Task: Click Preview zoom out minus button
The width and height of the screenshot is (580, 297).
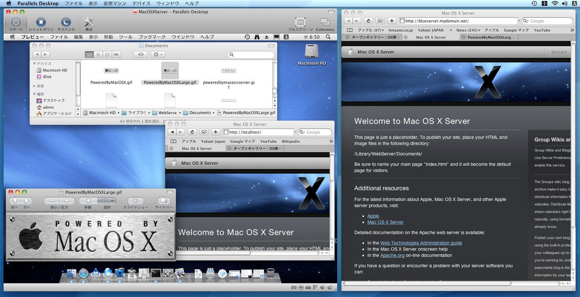Action: point(51,200)
